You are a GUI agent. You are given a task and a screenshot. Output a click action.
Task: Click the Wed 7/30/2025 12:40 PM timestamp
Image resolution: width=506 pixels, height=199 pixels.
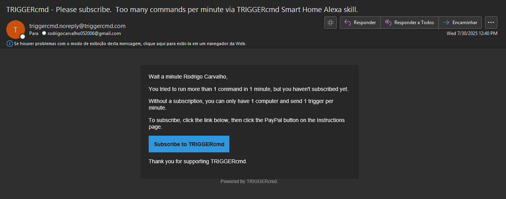point(472,33)
